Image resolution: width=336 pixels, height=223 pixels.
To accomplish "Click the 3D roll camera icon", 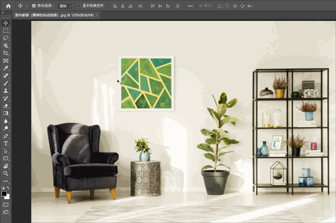I will tap(227, 6).
